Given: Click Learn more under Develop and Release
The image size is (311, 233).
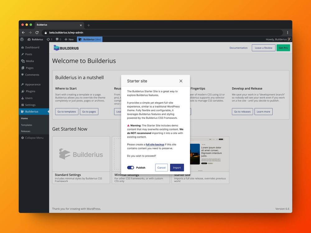Looking at the screenshot, I should click(263, 112).
